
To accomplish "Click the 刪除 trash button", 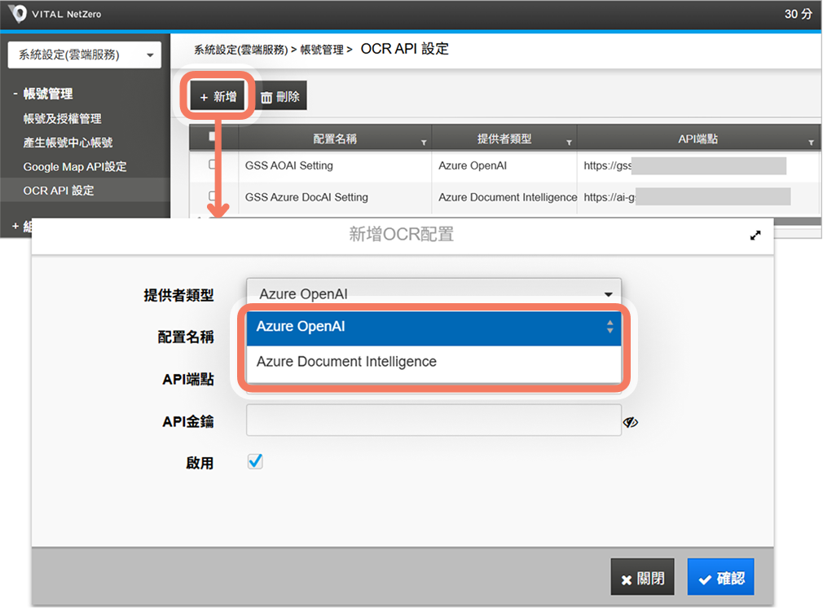I will [280, 97].
